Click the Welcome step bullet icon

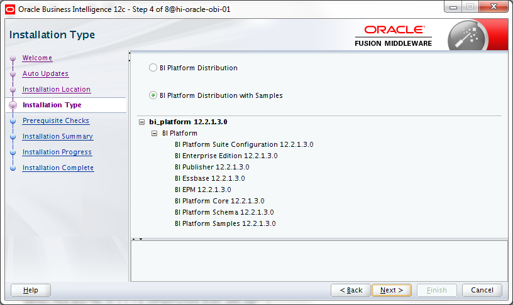click(x=13, y=58)
